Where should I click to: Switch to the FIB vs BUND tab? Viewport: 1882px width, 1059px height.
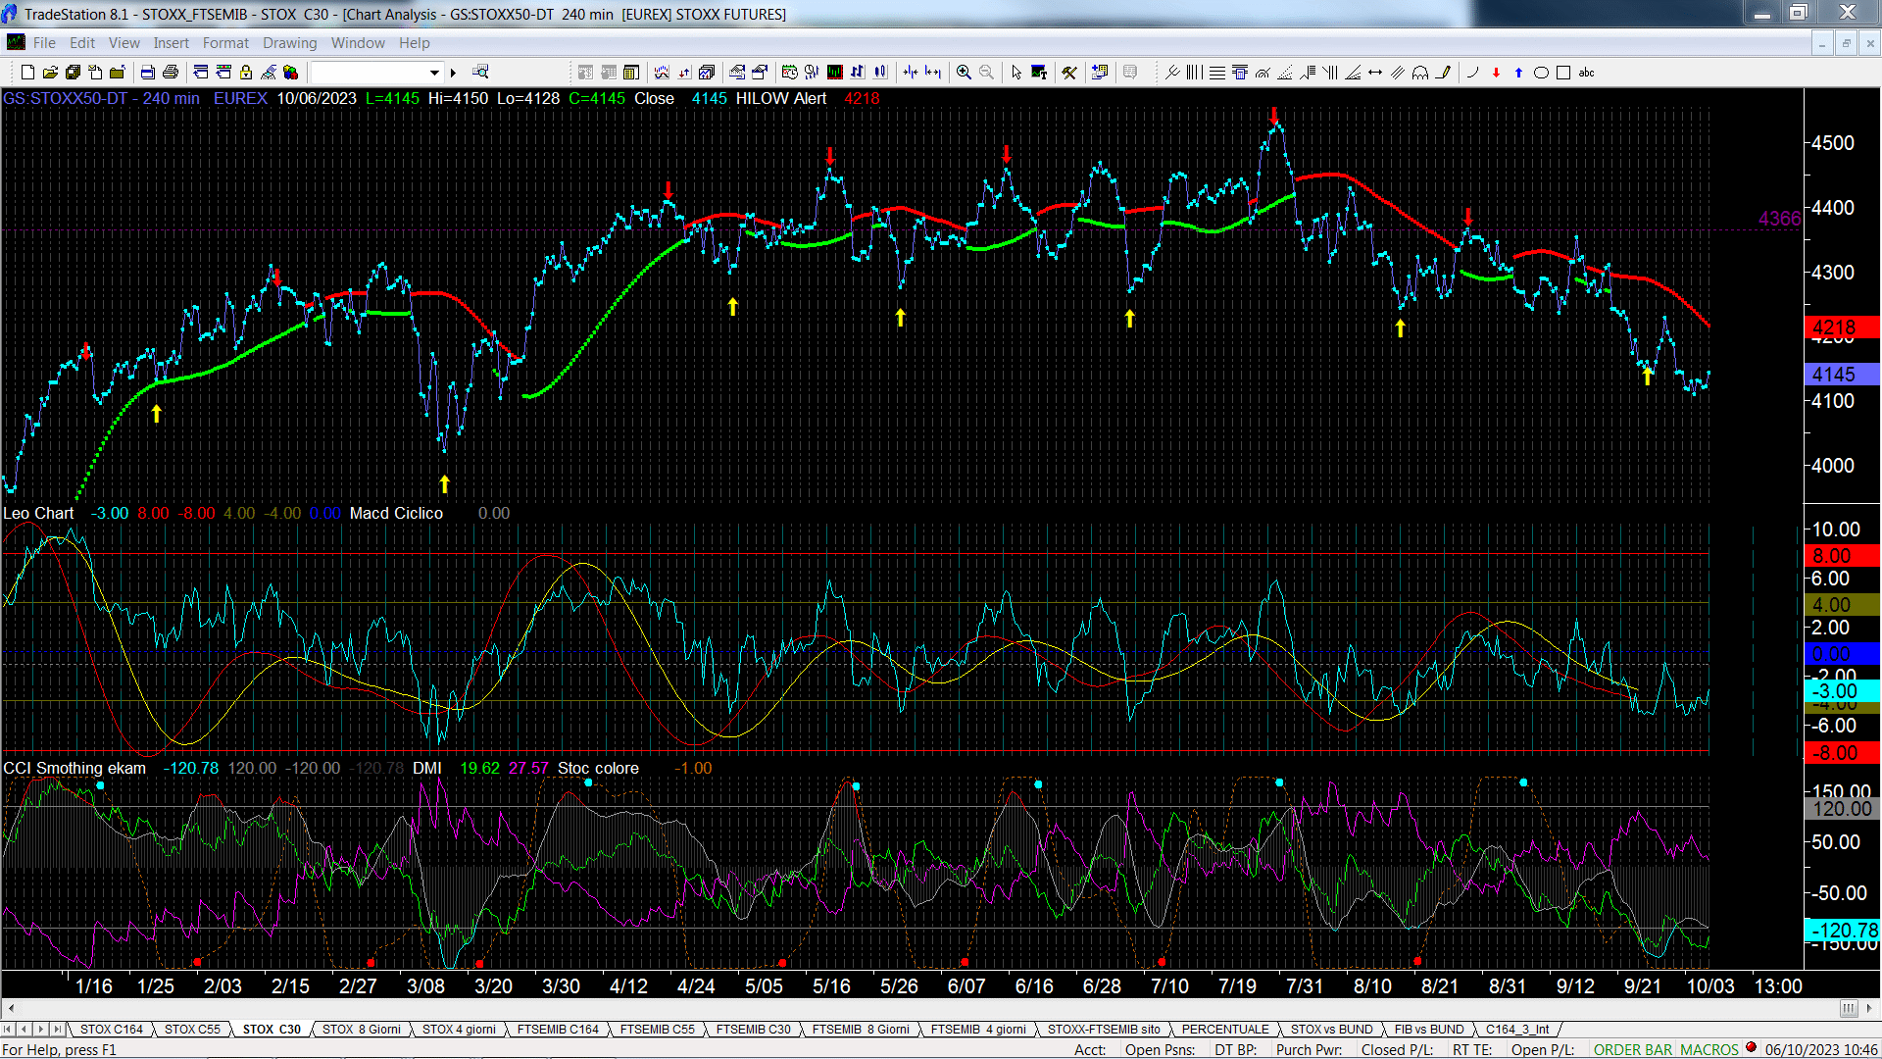coord(1429,1030)
